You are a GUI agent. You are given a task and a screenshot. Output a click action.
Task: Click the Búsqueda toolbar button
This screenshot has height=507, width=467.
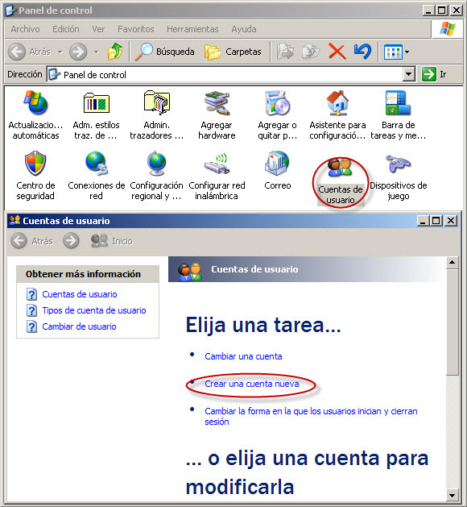165,52
